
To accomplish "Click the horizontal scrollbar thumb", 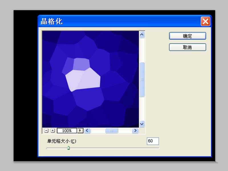I will pyautogui.click(x=111, y=131).
